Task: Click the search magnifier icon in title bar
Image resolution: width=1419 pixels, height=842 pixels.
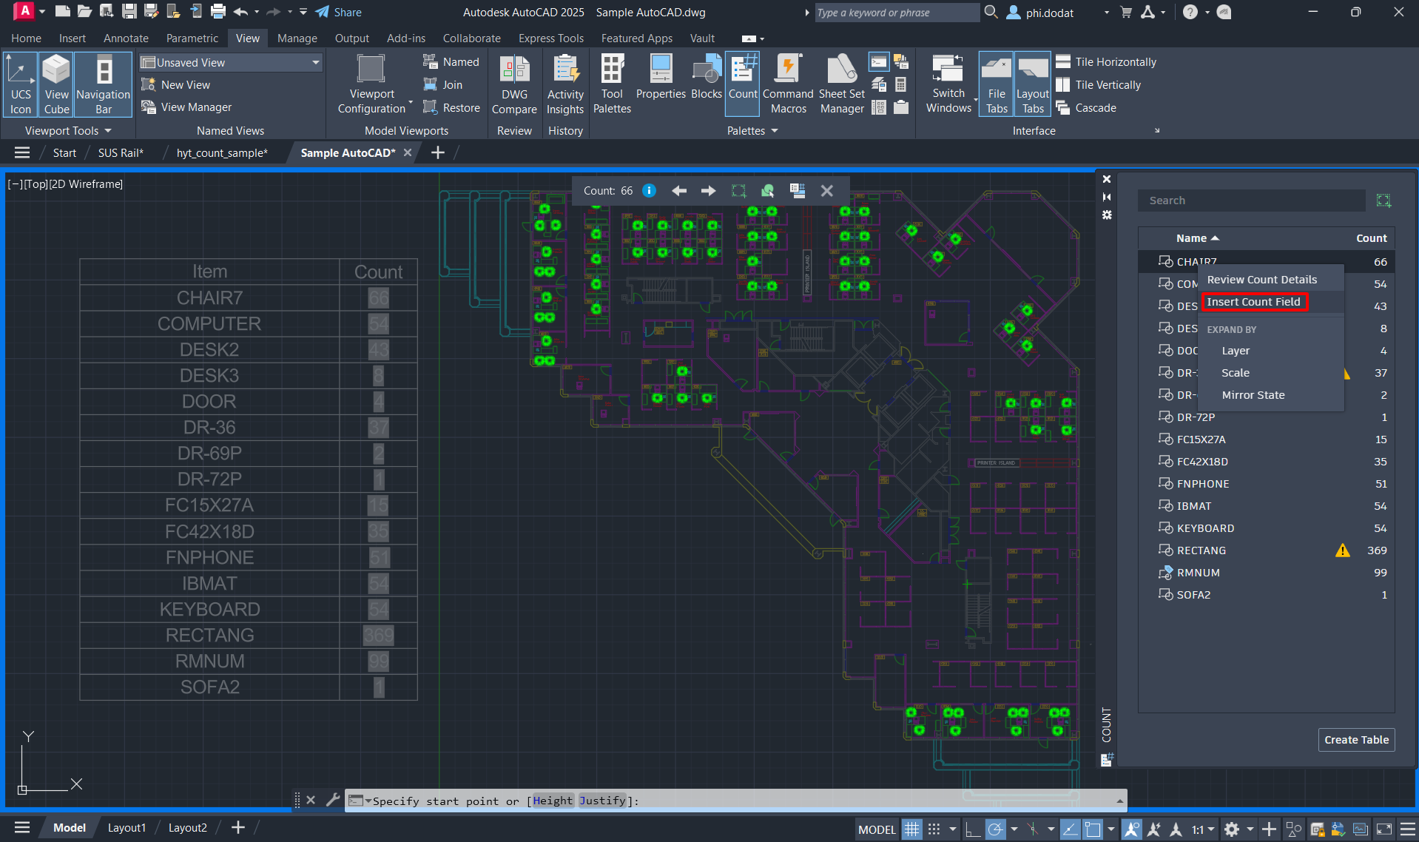Action: click(991, 12)
